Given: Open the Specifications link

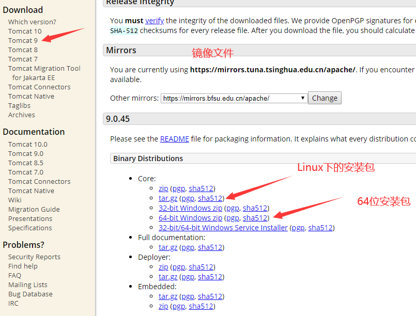Looking at the screenshot, I should pos(30,228).
